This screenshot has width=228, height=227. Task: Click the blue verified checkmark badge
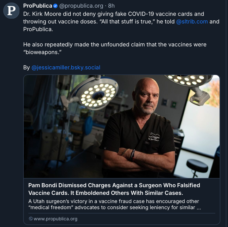click(x=55, y=6)
